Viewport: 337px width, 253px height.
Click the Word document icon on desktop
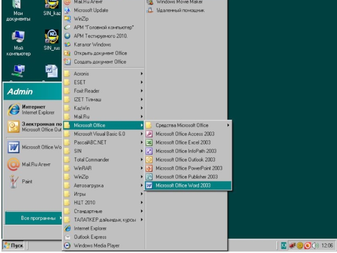[x=51, y=71]
